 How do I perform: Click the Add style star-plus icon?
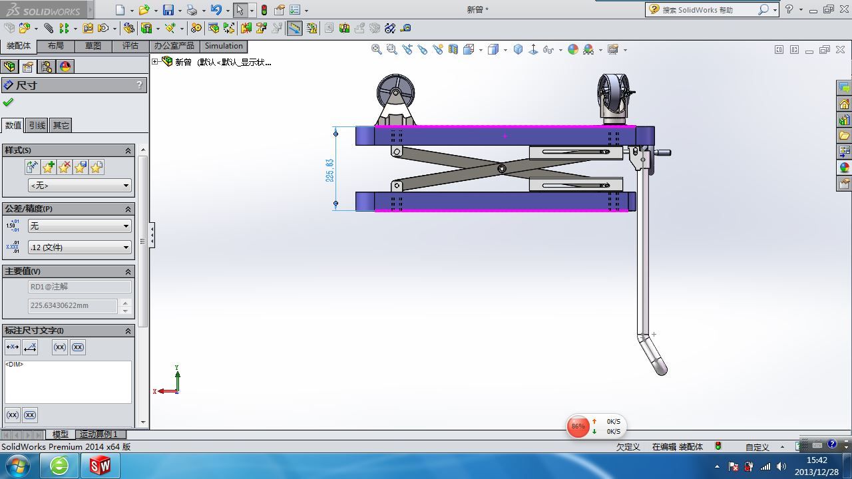coord(48,167)
